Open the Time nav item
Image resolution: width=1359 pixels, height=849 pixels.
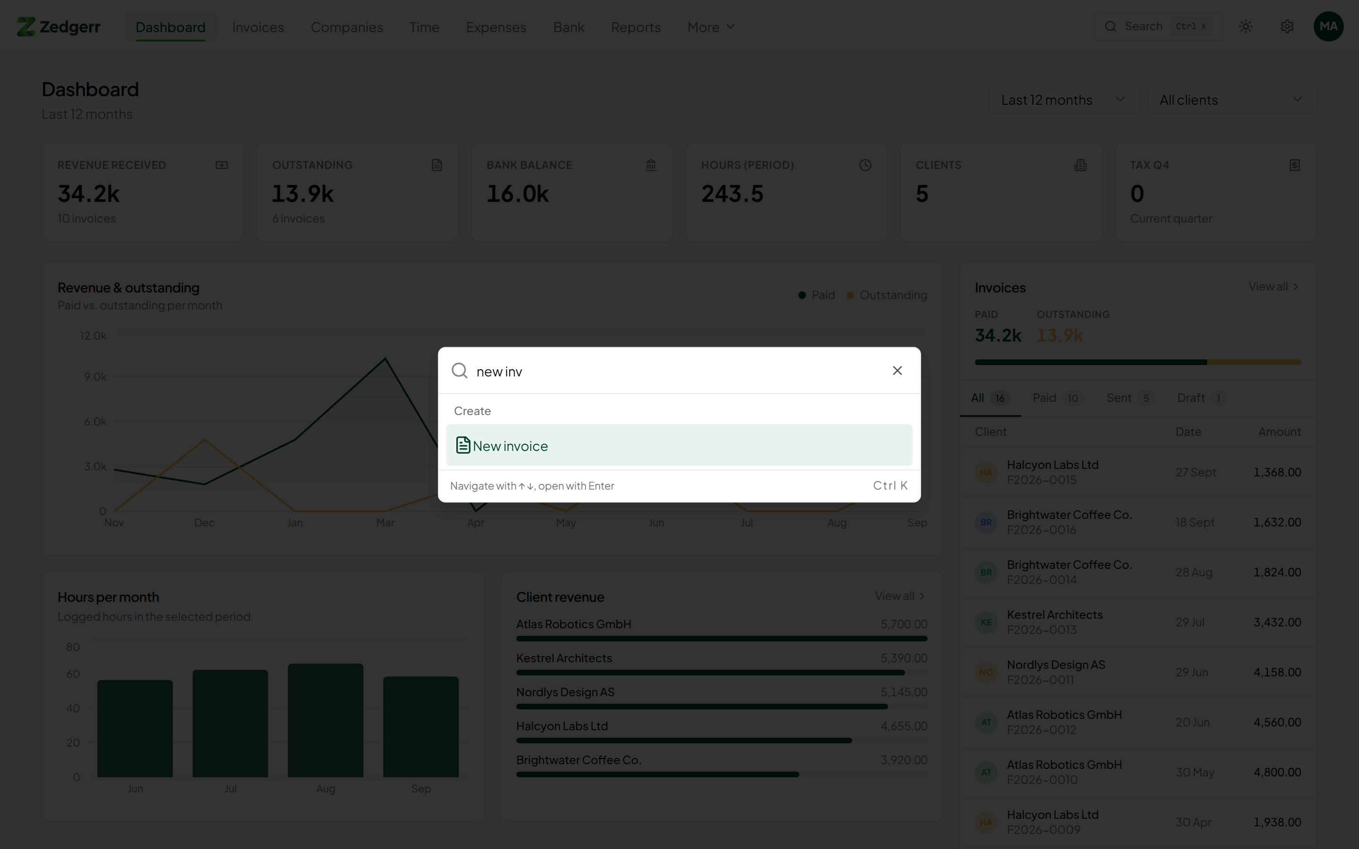425,27
